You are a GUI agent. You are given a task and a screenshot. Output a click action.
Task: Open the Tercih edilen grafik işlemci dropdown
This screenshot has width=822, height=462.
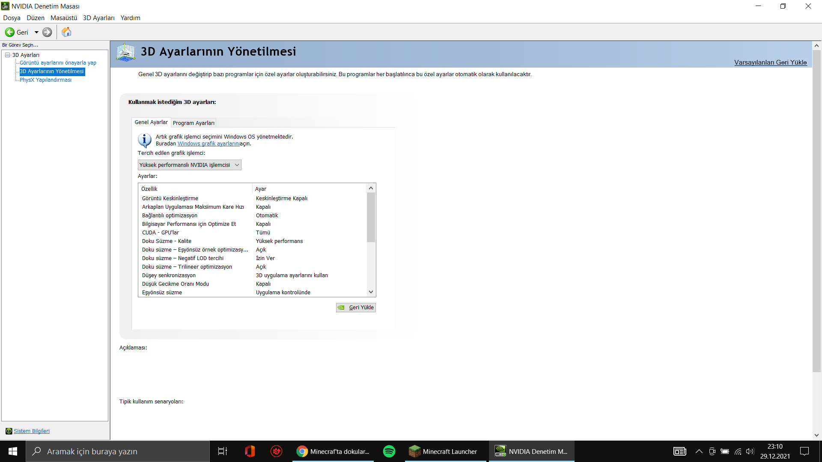189,165
